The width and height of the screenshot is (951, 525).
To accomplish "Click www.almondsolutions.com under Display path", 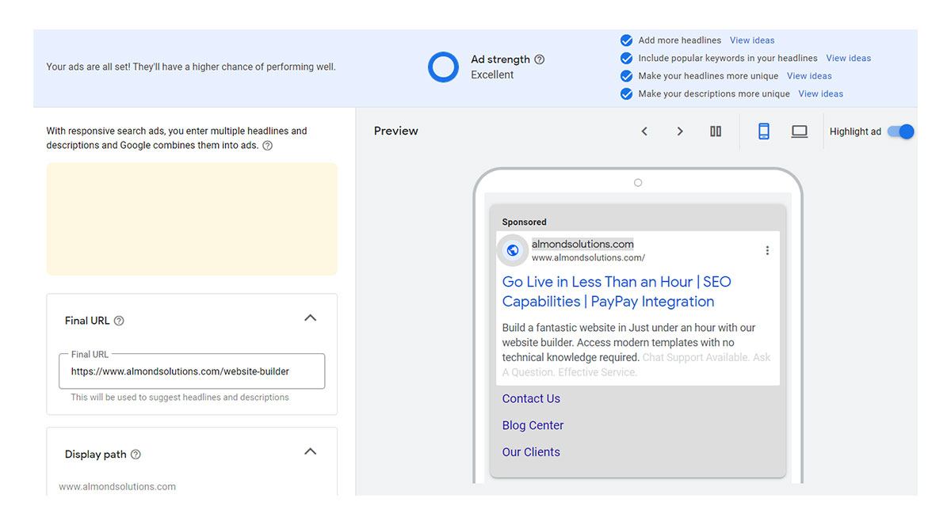I will click(x=117, y=487).
